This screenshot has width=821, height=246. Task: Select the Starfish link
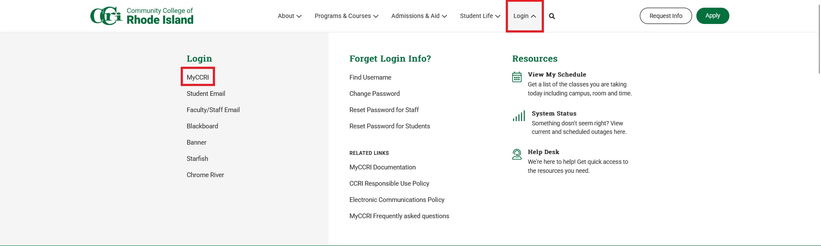click(x=197, y=159)
